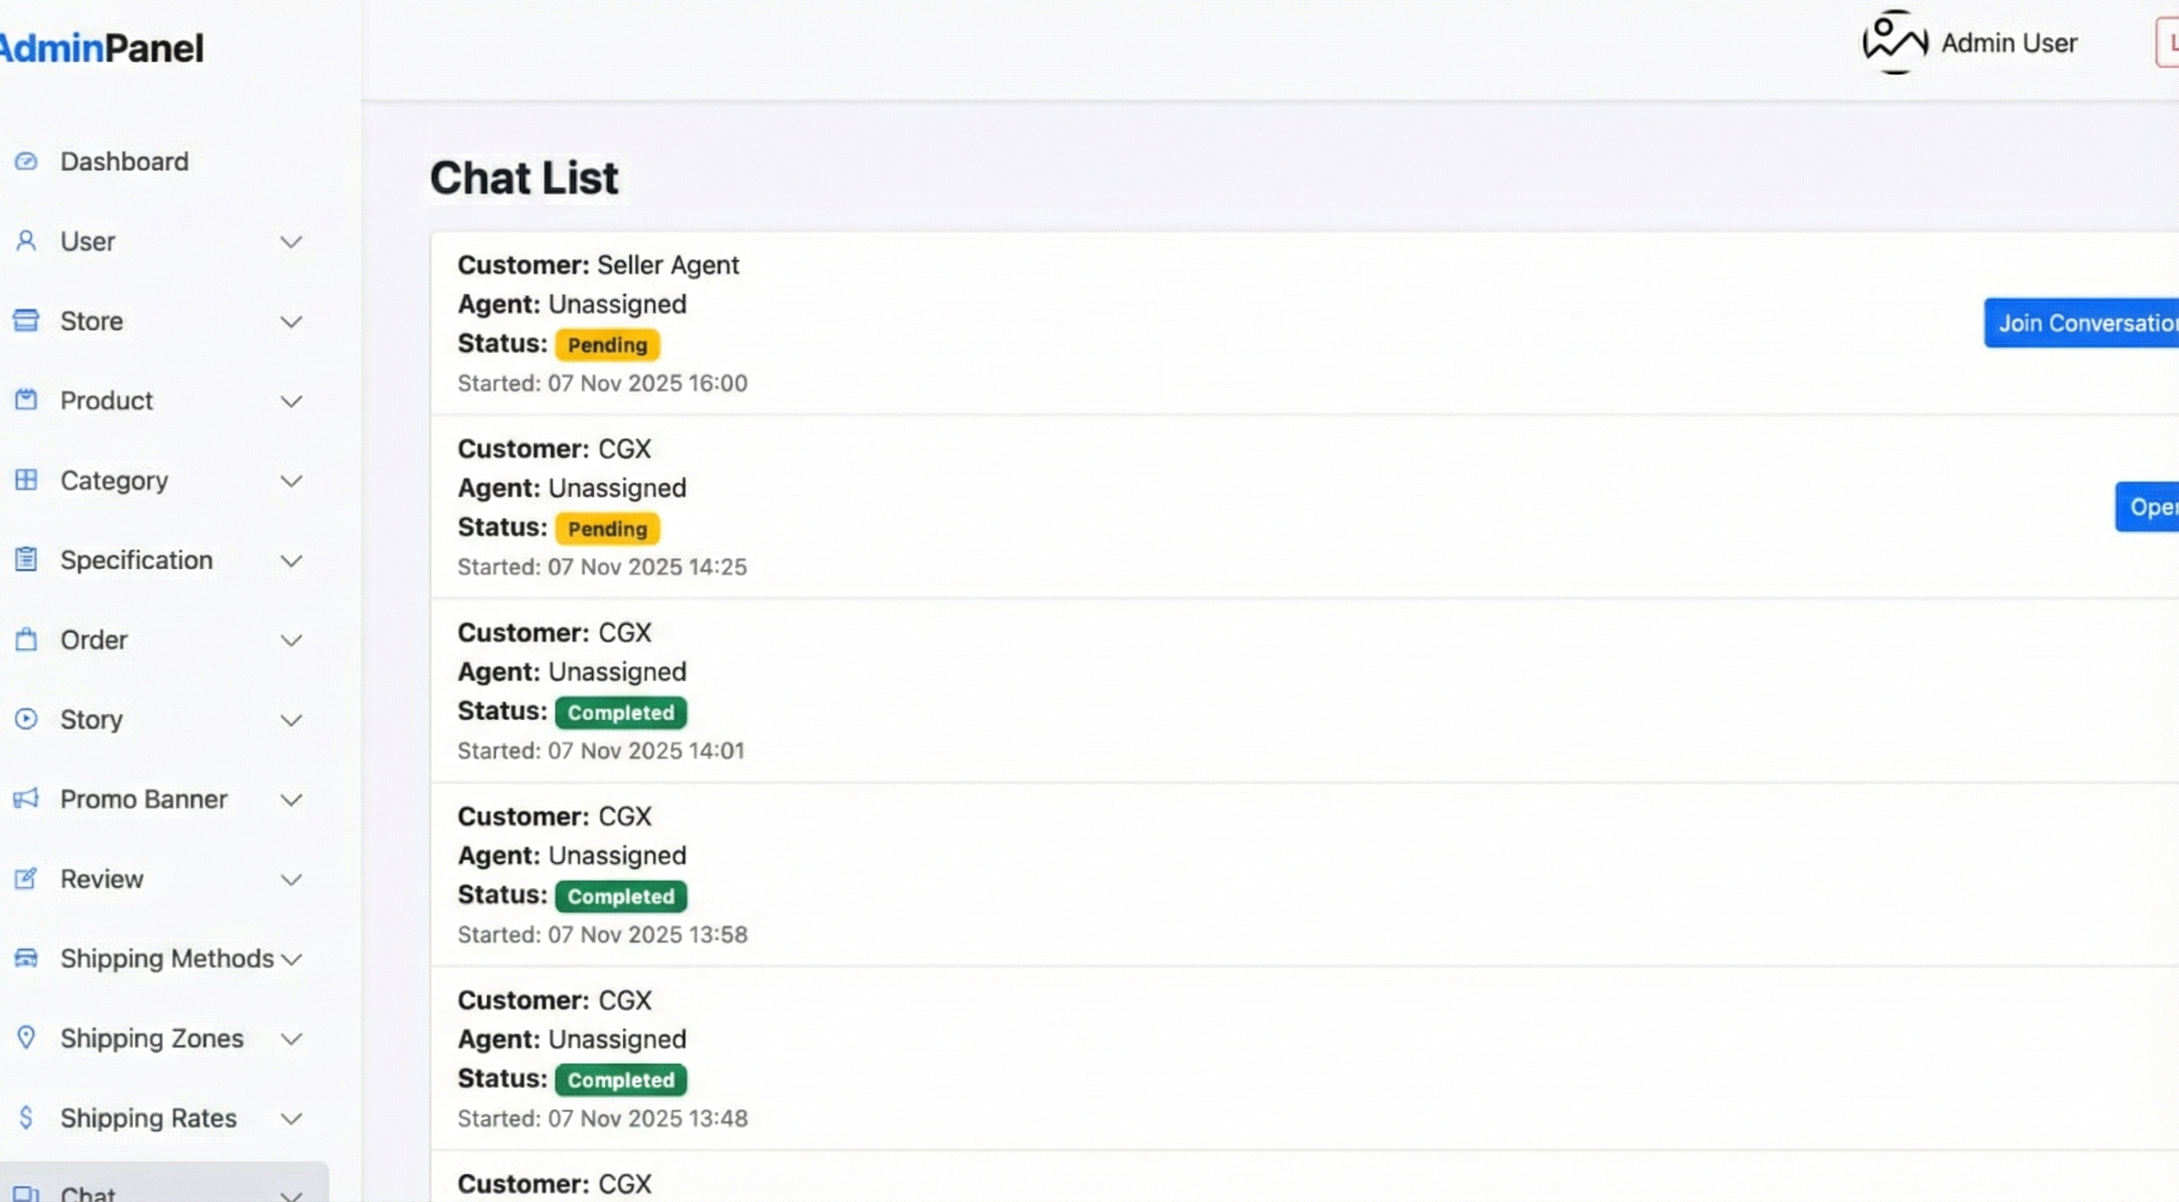Click the Promo Banner megaphone icon
Screen dimensions: 2179x1202
27,798
